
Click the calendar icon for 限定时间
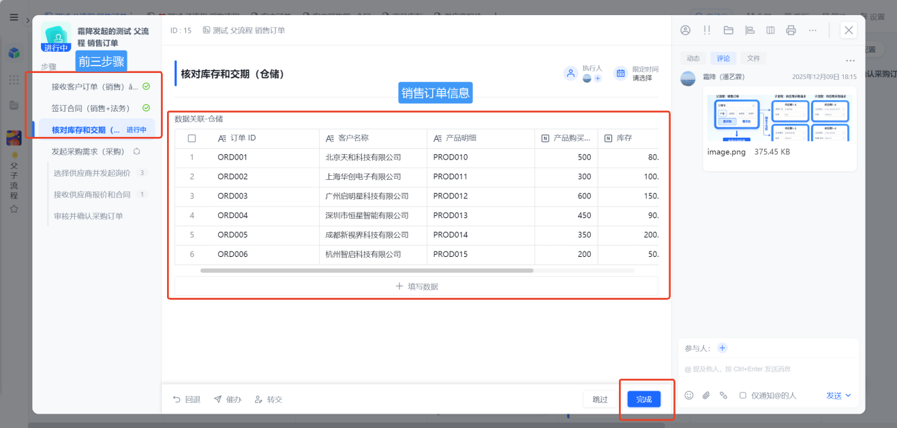pos(620,73)
